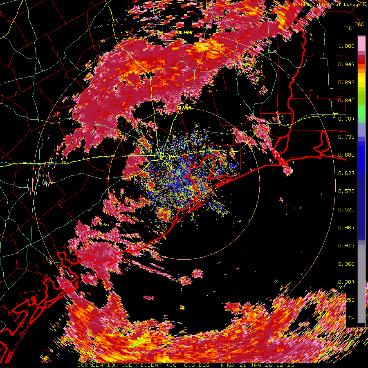Click the 0.307 scale value

pyautogui.click(x=346, y=282)
